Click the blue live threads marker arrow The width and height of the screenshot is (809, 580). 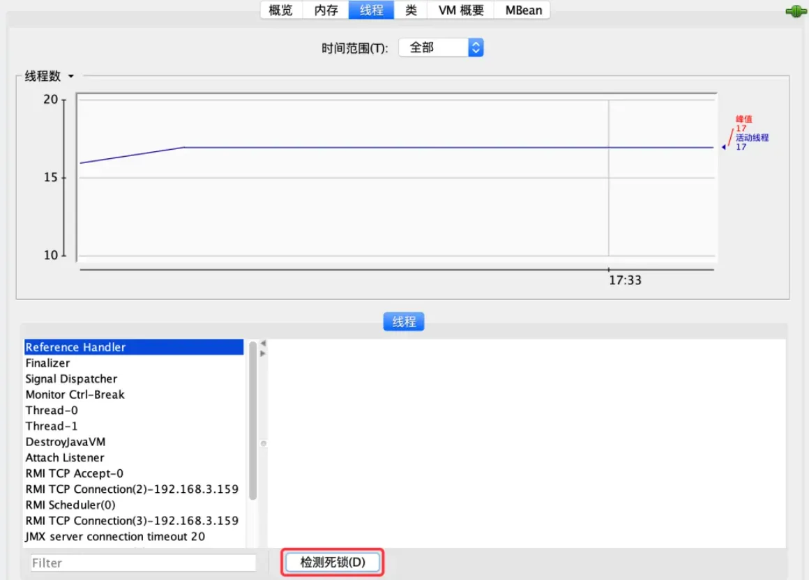point(724,148)
